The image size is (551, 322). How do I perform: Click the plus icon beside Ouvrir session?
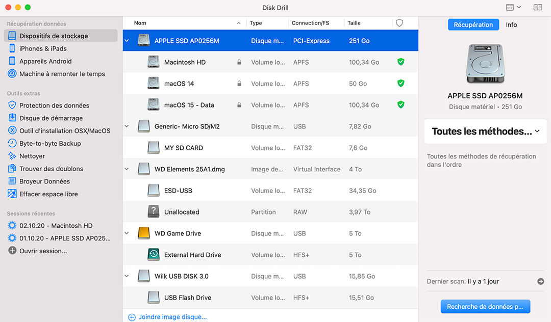click(x=12, y=251)
